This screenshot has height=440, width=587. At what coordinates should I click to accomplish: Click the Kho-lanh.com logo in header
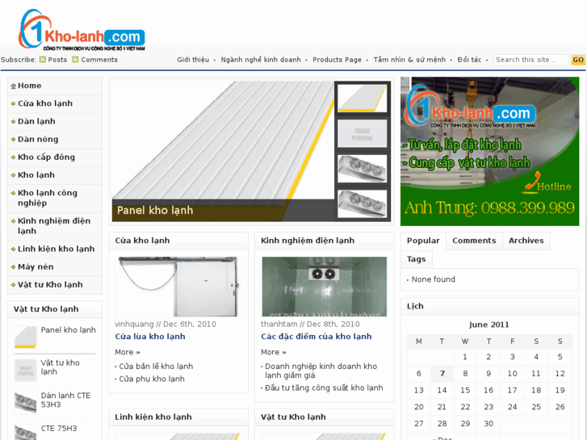click(82, 30)
